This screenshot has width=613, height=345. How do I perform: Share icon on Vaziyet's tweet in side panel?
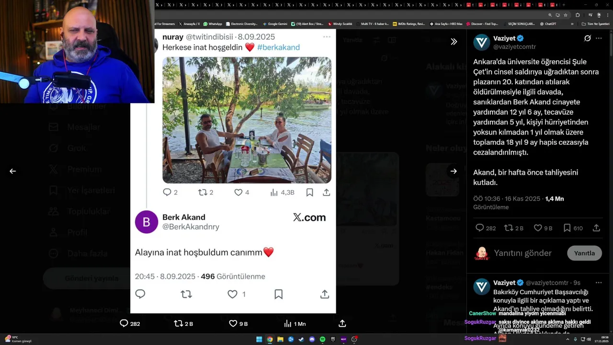(596, 228)
